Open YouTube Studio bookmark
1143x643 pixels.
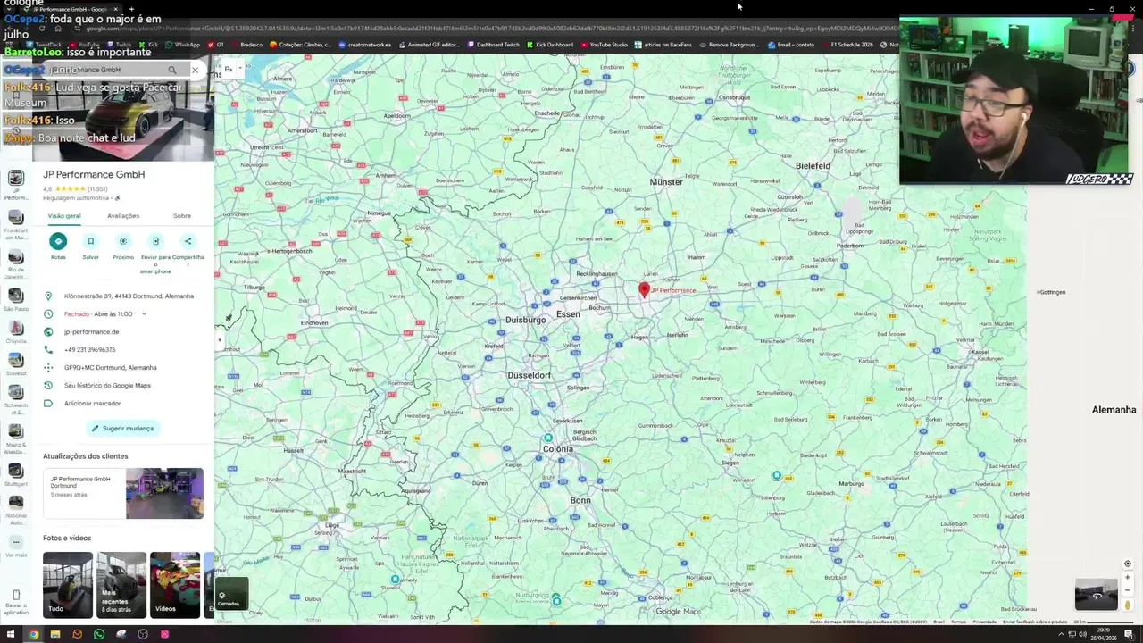[604, 45]
